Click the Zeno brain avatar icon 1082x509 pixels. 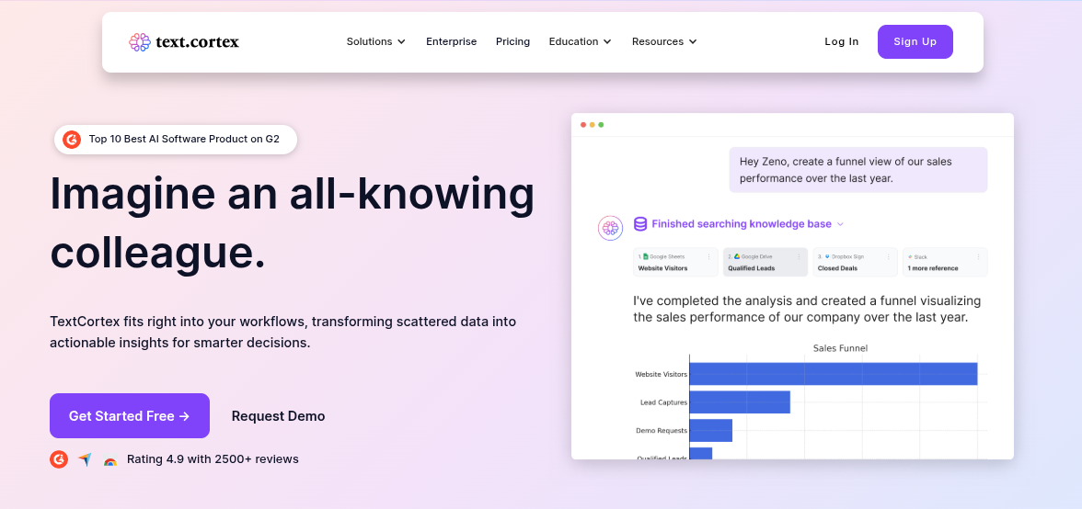pyautogui.click(x=610, y=228)
